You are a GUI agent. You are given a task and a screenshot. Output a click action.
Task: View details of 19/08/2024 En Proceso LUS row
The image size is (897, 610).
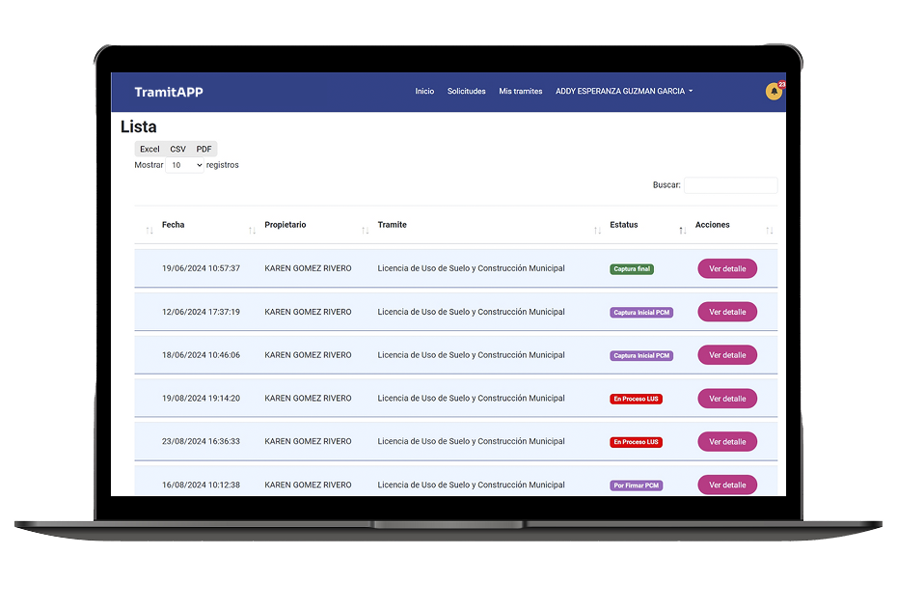[727, 399]
